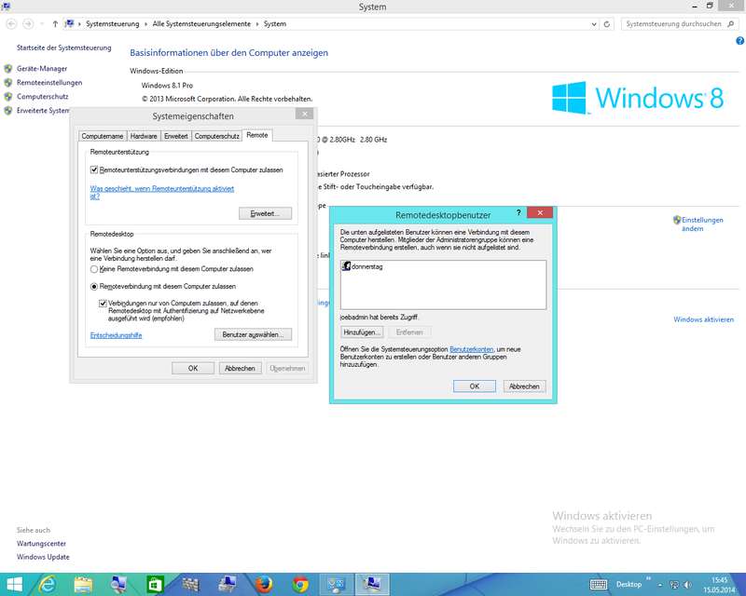Screen dimensions: 746x596
Task: Launch Google Chrome from the taskbar
Action: pos(300,584)
